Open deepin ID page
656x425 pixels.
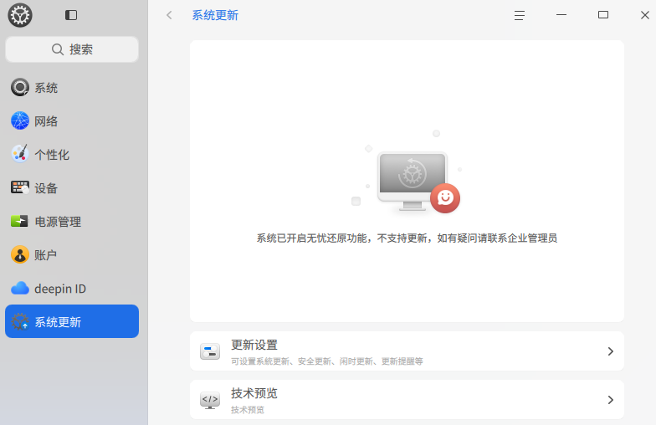[x=72, y=288]
